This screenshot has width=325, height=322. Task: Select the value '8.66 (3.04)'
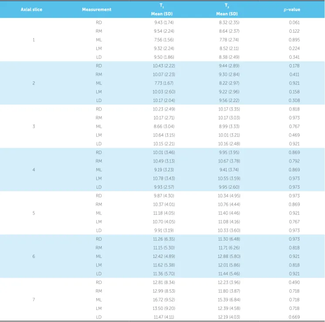click(164, 126)
